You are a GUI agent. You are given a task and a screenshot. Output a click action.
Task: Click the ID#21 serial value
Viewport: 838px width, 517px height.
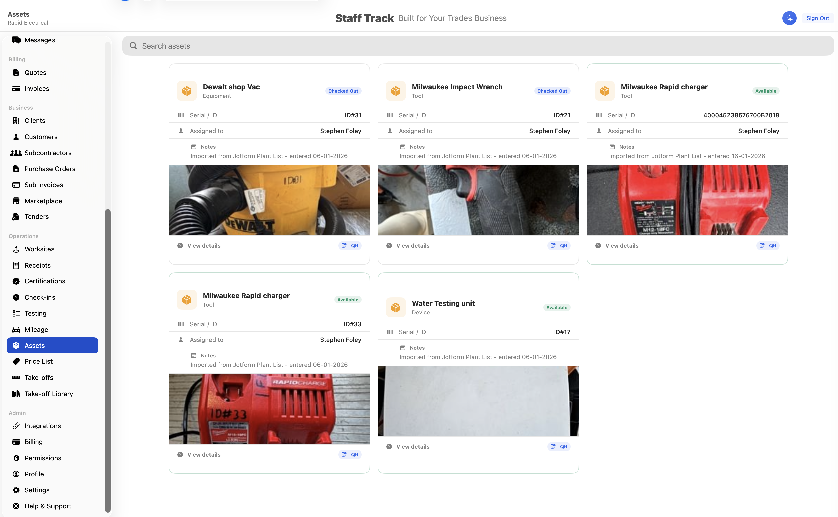[x=562, y=116]
